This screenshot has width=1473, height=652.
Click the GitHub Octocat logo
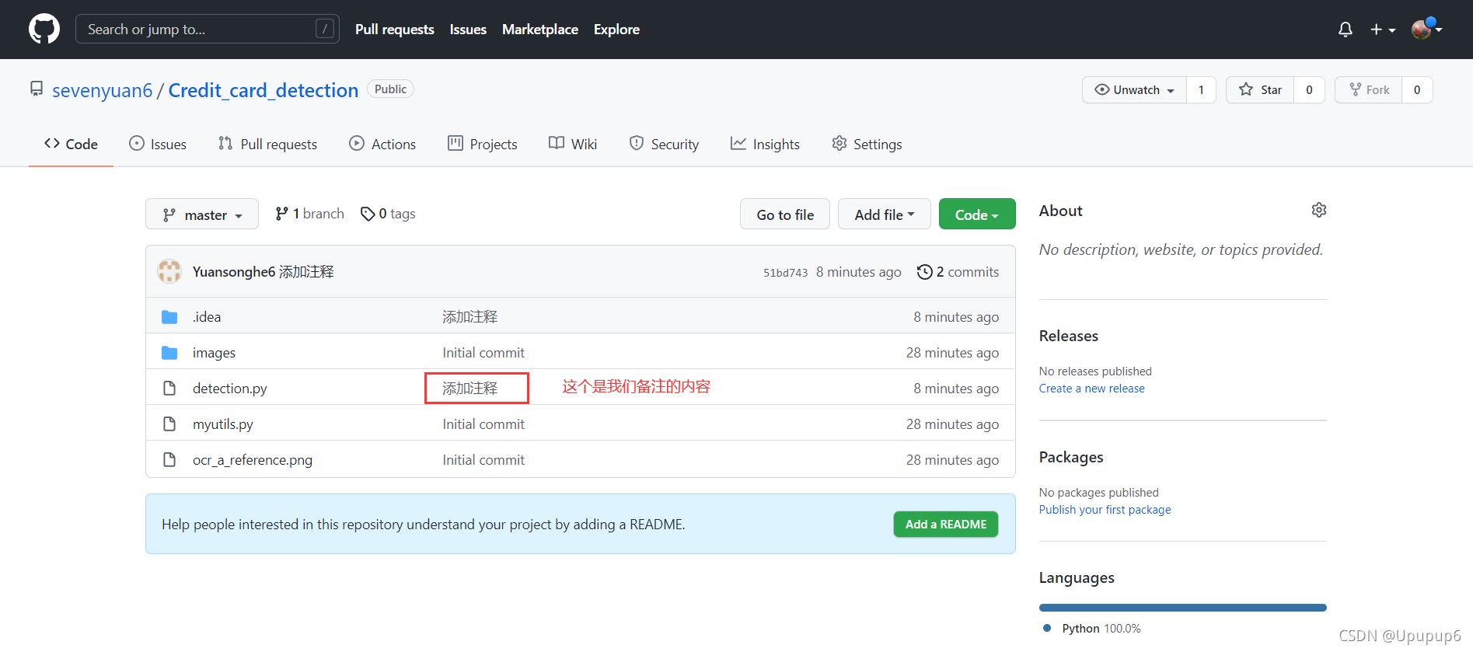pos(44,30)
